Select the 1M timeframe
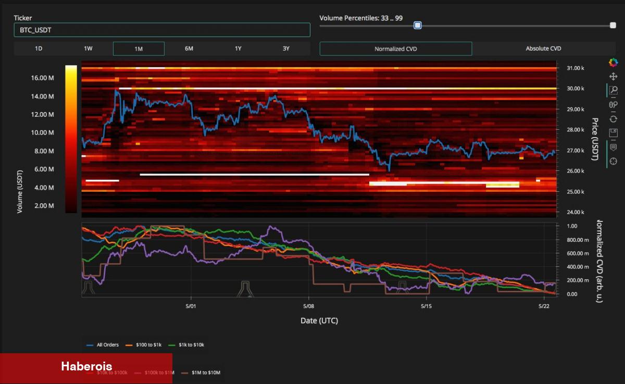This screenshot has height=384, width=625. tap(139, 48)
